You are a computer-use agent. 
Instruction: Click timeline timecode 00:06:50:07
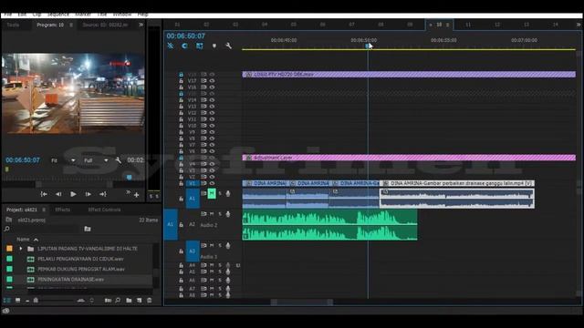(186, 36)
